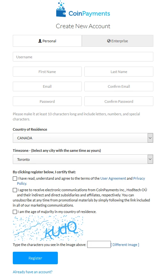Check the User Agreement terms checkbox

click(x=15, y=178)
